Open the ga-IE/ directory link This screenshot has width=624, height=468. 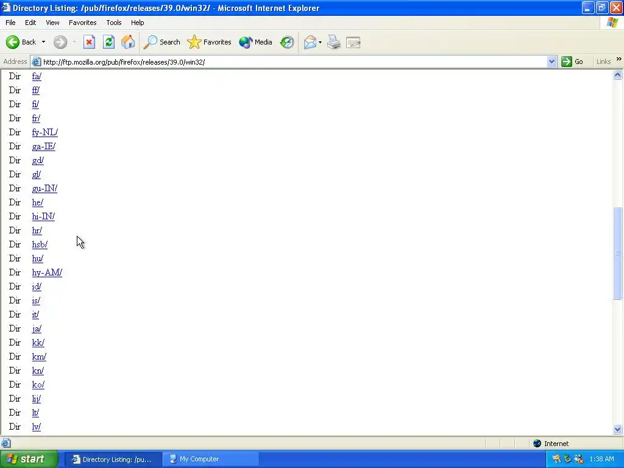[44, 146]
